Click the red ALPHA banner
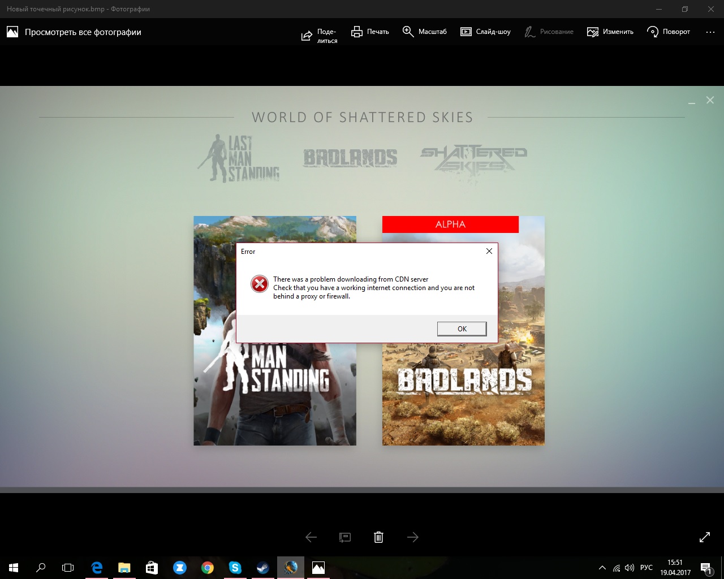This screenshot has width=724, height=579. click(450, 224)
